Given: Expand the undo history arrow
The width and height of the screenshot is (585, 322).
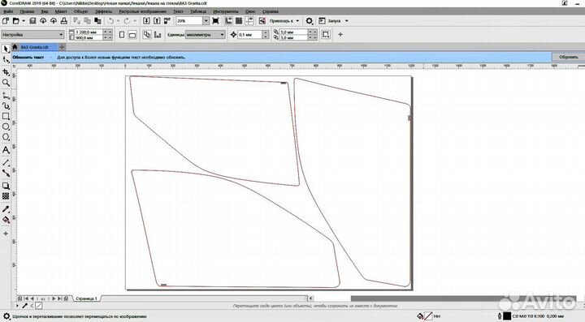Looking at the screenshot, I should [x=119, y=21].
